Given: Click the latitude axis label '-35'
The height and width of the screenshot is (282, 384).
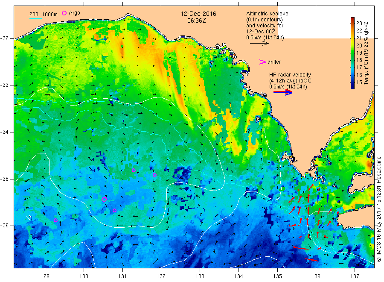Looking at the screenshot, I should click(4, 179).
